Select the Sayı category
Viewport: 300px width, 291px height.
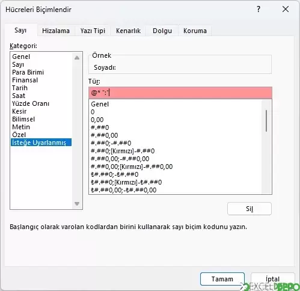41,64
